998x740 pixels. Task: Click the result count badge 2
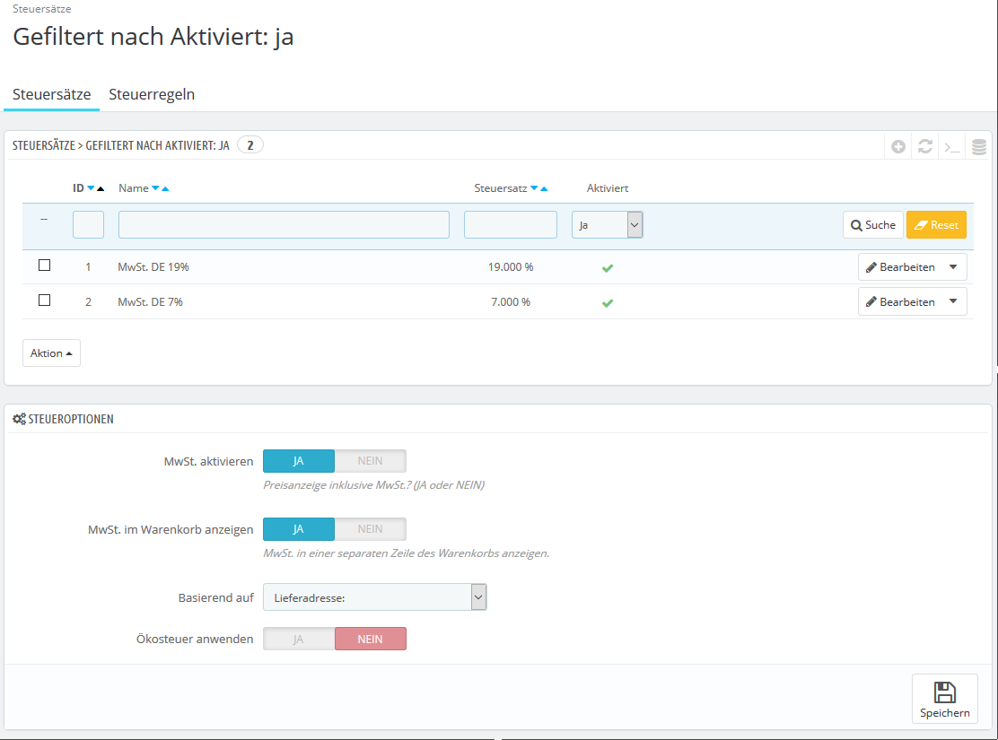coord(250,145)
